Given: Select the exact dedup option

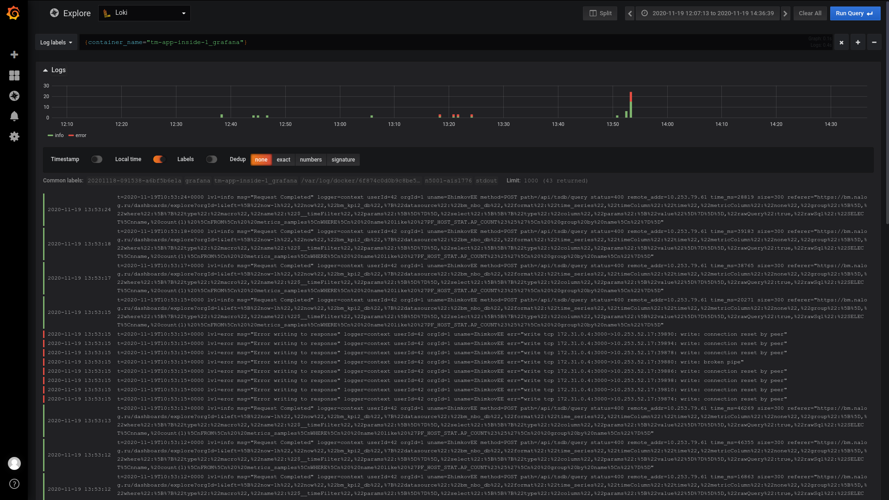Looking at the screenshot, I should pyautogui.click(x=283, y=160).
